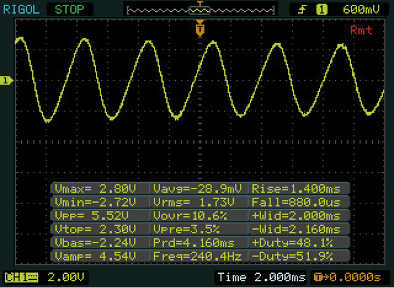Click the Vrms= 1.73V reading
The height and width of the screenshot is (288, 394).
click(199, 202)
